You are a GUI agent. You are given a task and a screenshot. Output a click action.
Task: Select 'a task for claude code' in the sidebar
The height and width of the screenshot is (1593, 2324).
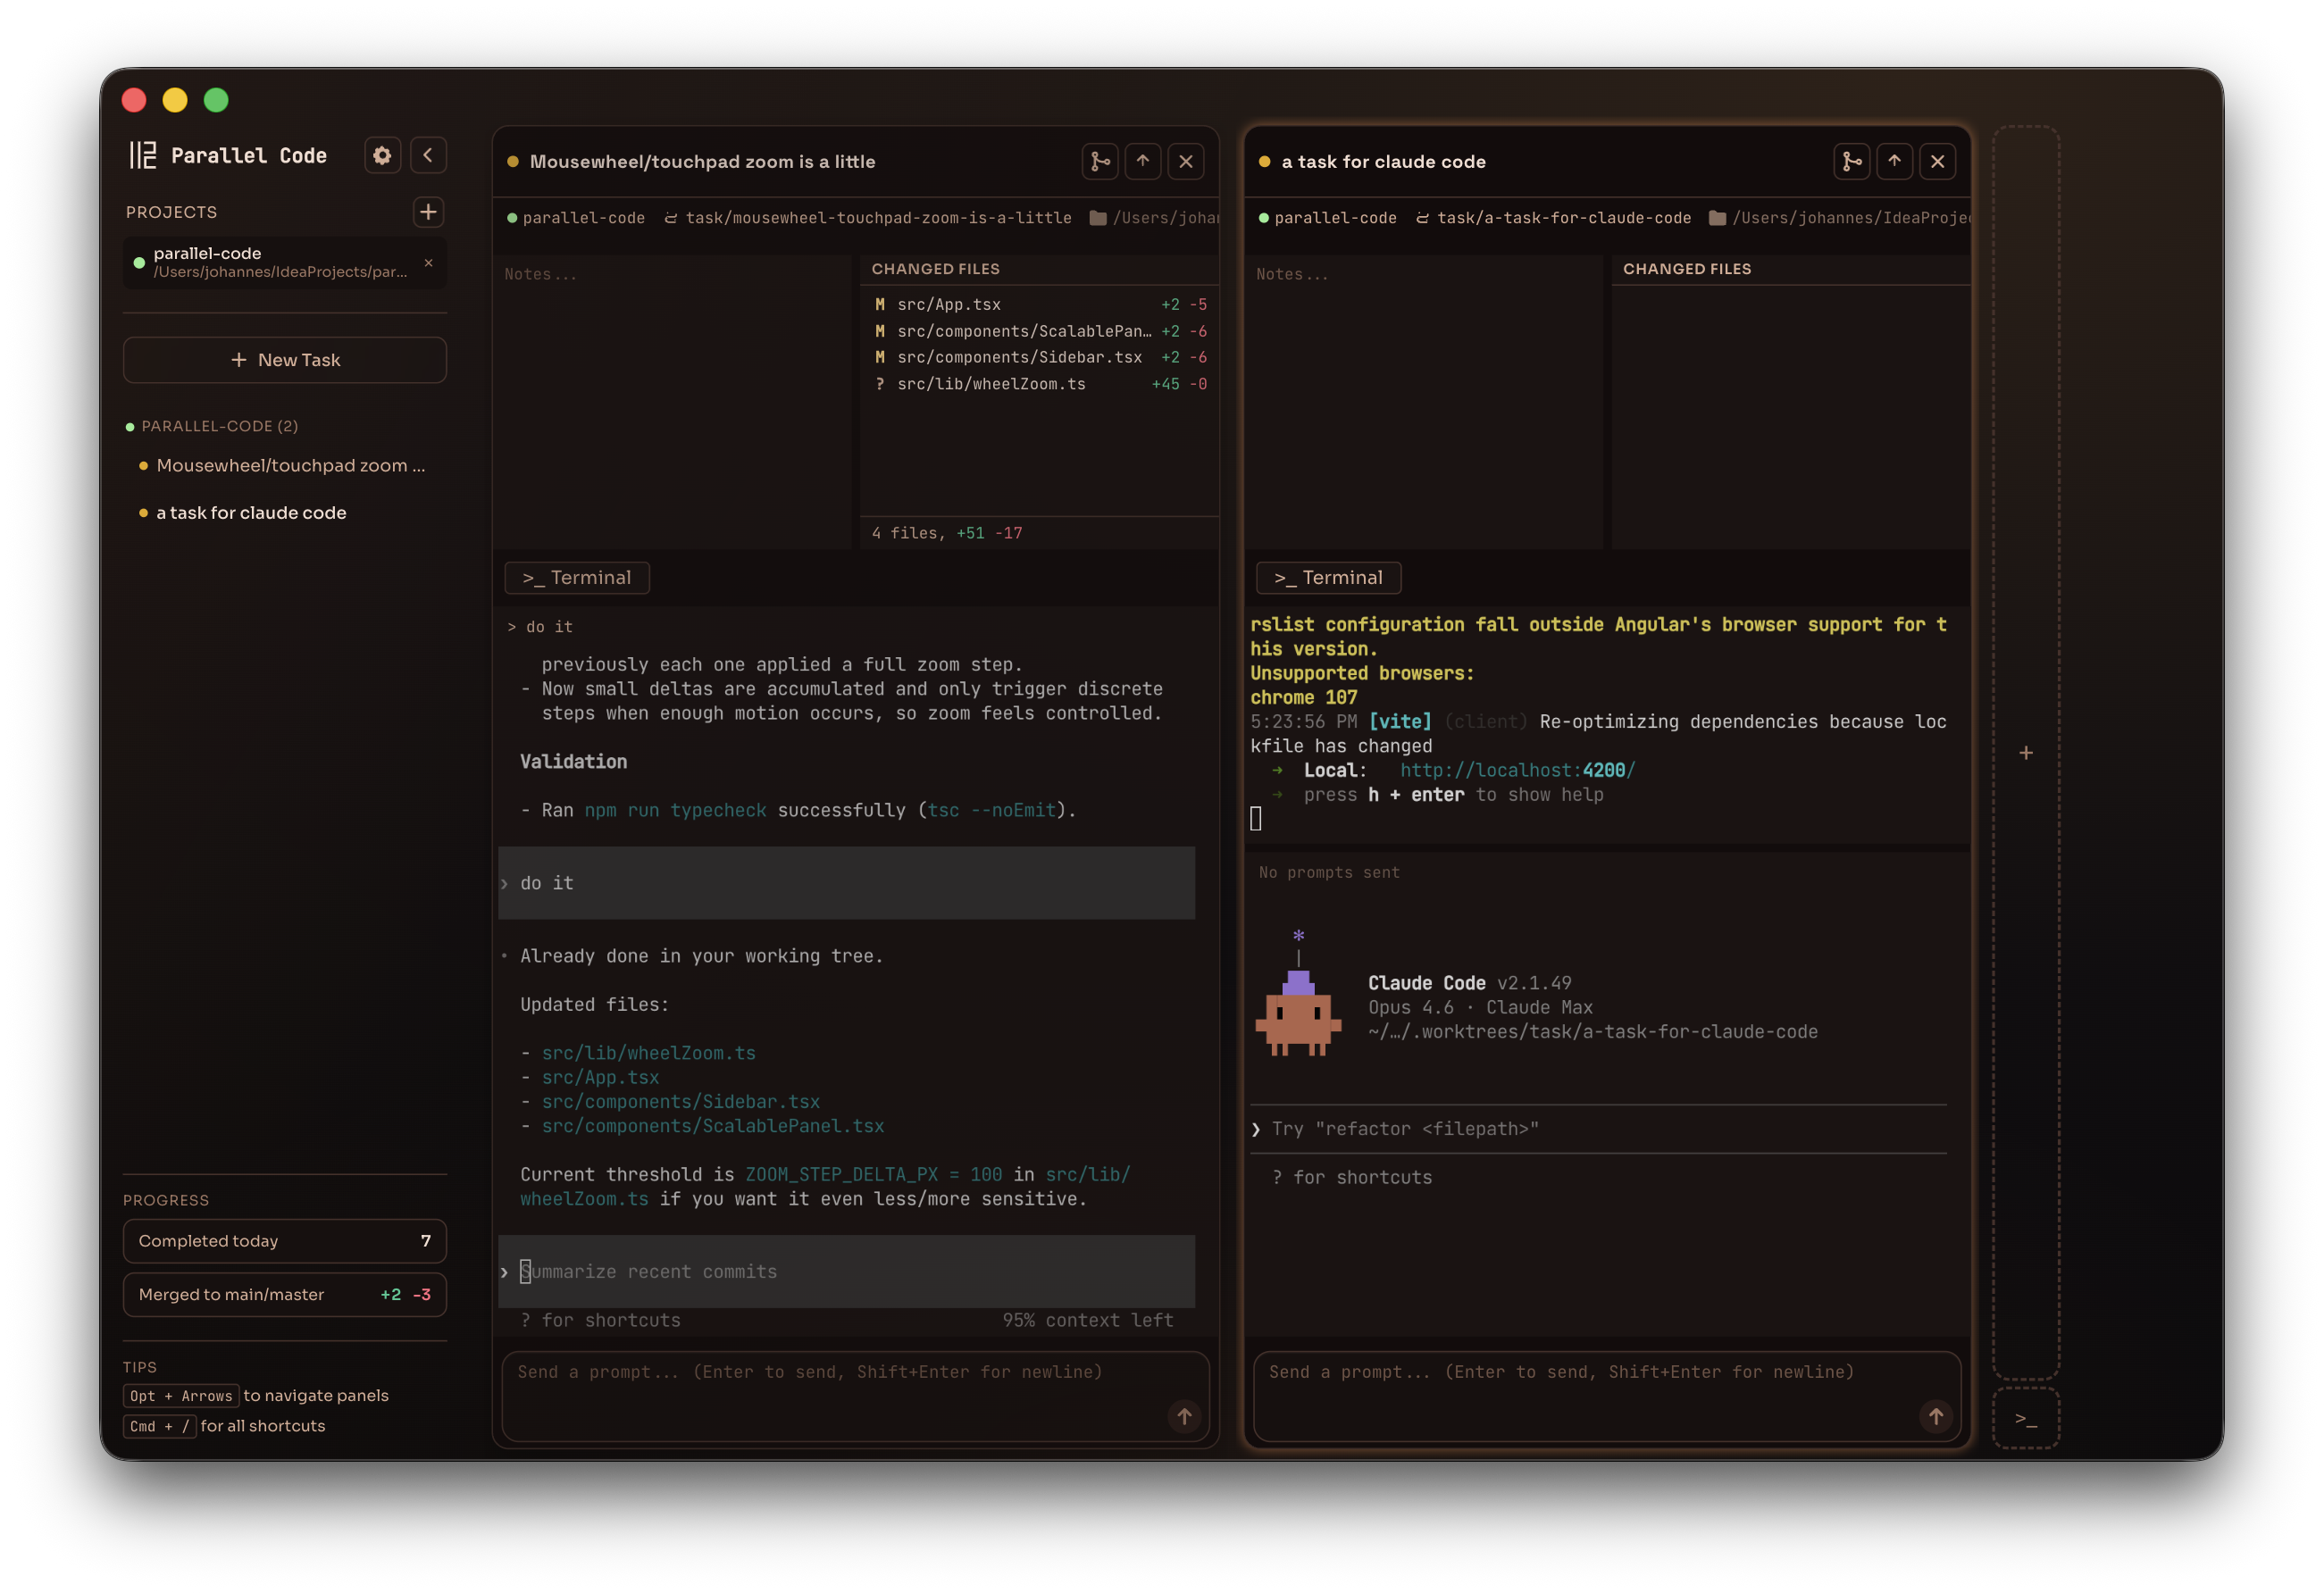coord(249,512)
